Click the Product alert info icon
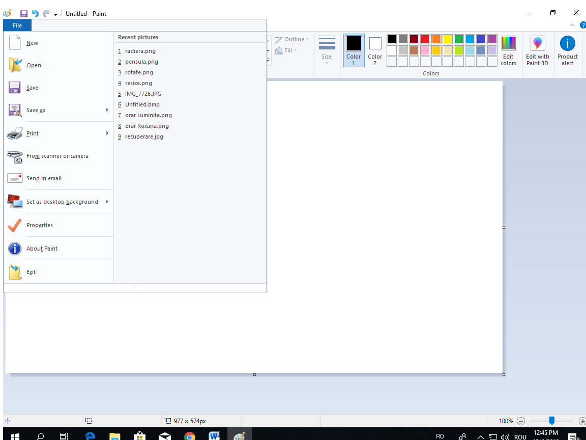 [x=567, y=44]
